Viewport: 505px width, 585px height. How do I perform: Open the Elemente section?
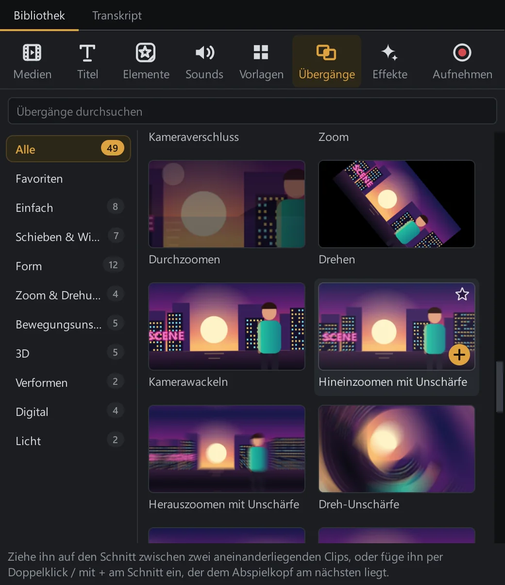pos(146,62)
